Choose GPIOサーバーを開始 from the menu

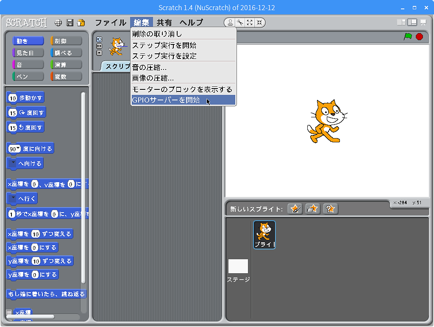pos(183,100)
